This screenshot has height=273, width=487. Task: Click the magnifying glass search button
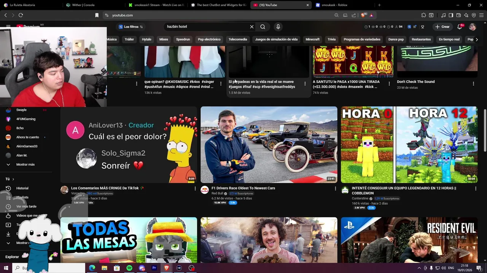pos(263,27)
